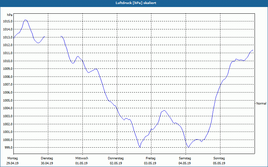This screenshot has width=268, height=167.
Task: Click the 1011,0 axis value
Action: click(x=8, y=53)
